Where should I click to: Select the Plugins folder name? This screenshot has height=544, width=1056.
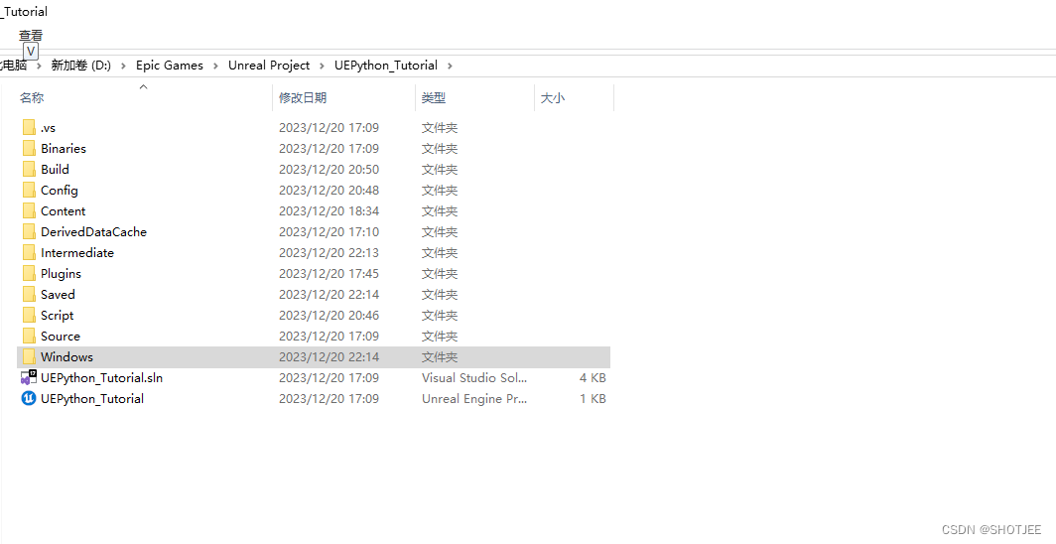pyautogui.click(x=61, y=274)
